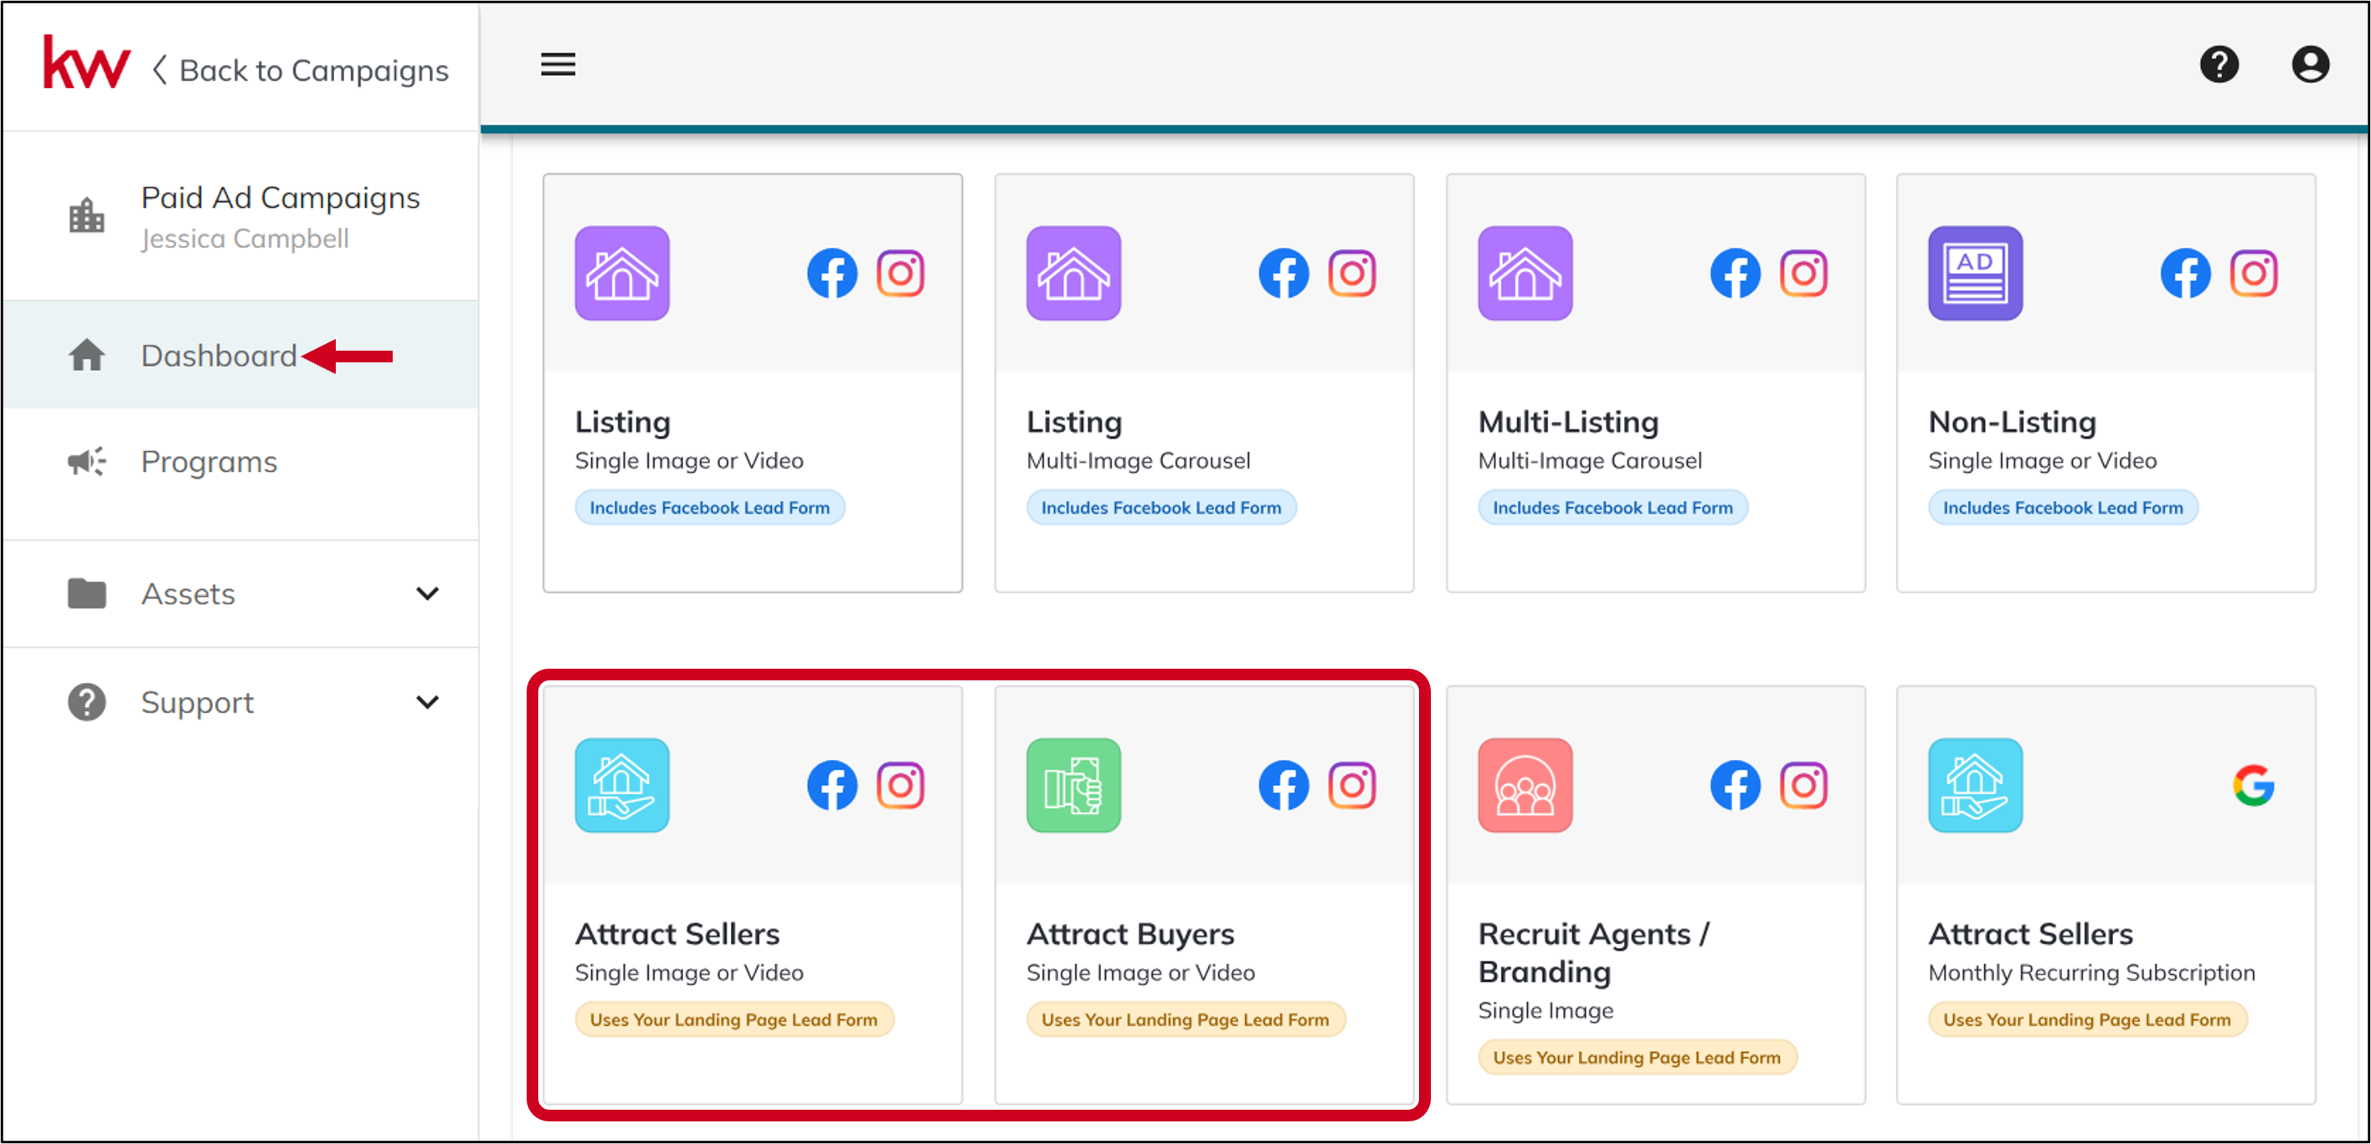The image size is (2371, 1144).
Task: Open the user account profile icon
Action: tap(2310, 64)
